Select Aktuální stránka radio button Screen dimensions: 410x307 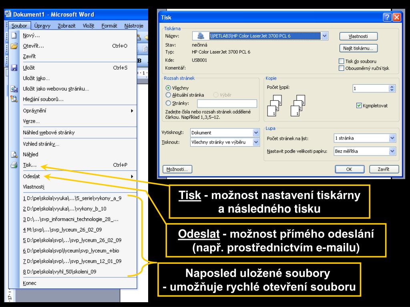click(168, 95)
